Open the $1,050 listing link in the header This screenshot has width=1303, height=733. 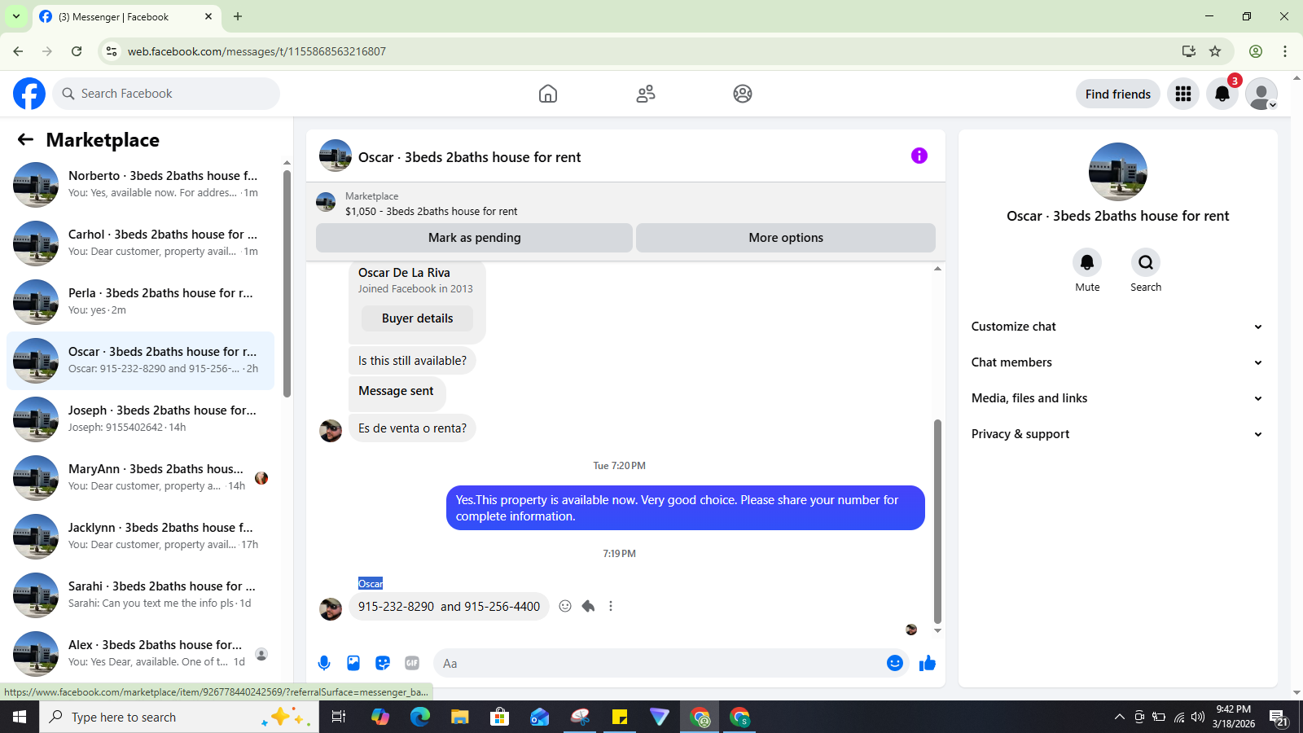(x=431, y=211)
